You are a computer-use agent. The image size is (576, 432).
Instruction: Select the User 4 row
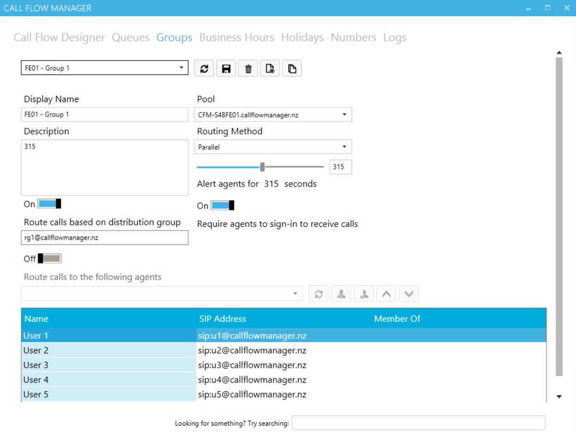click(x=284, y=380)
